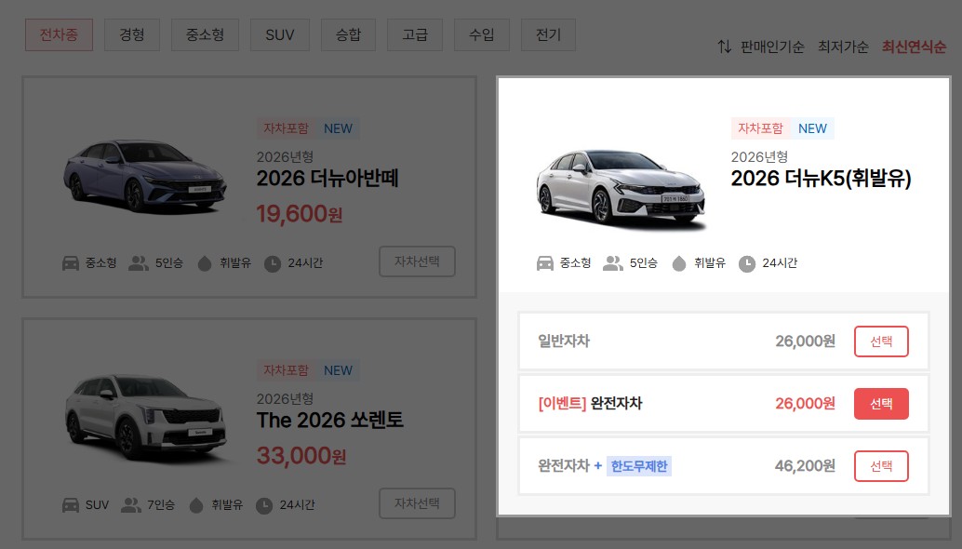The width and height of the screenshot is (962, 549).
Task: Click the fuel drop icon on 아반떼 card
Action: click(205, 263)
